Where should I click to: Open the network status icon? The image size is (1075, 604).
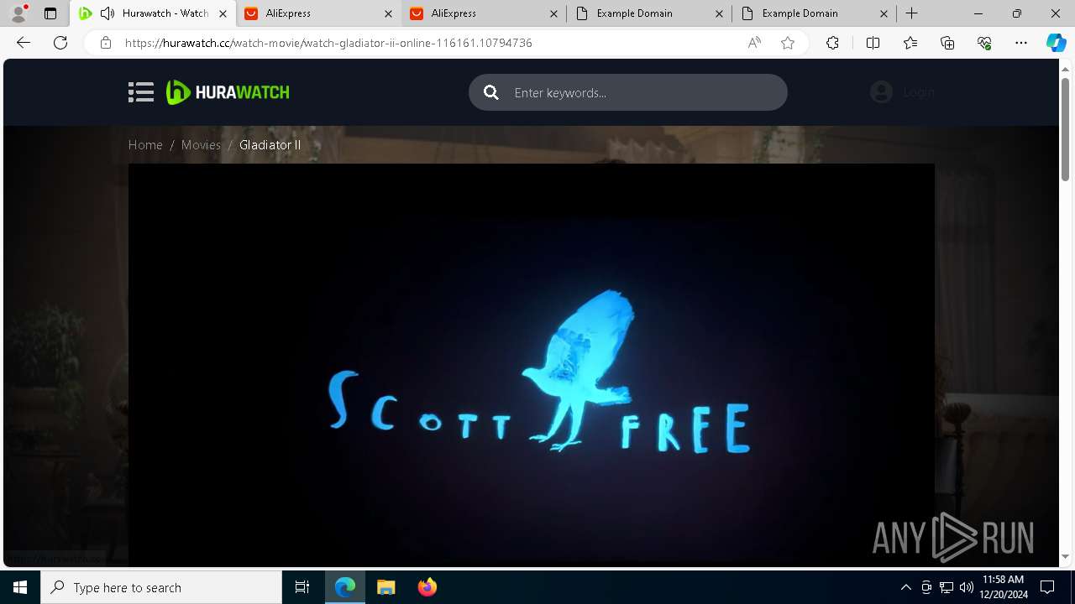coord(947,587)
